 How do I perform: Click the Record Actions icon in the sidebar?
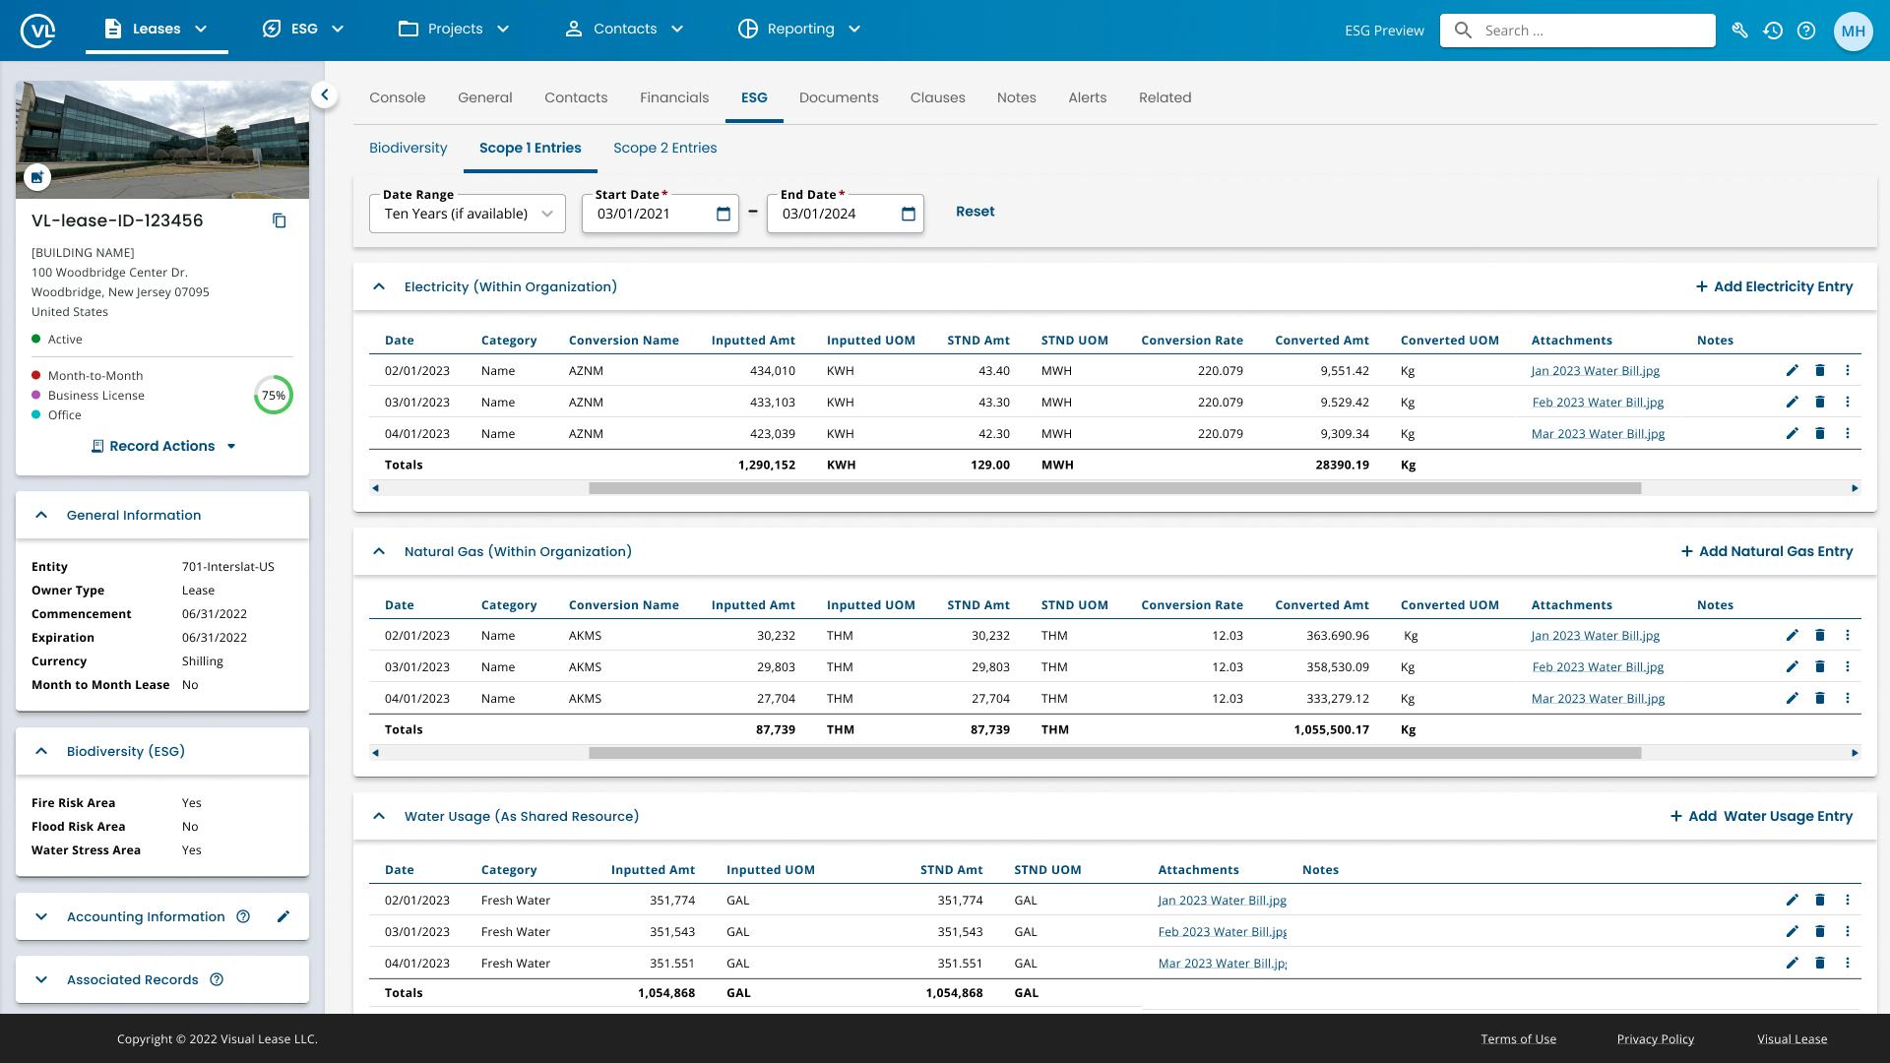pos(96,445)
